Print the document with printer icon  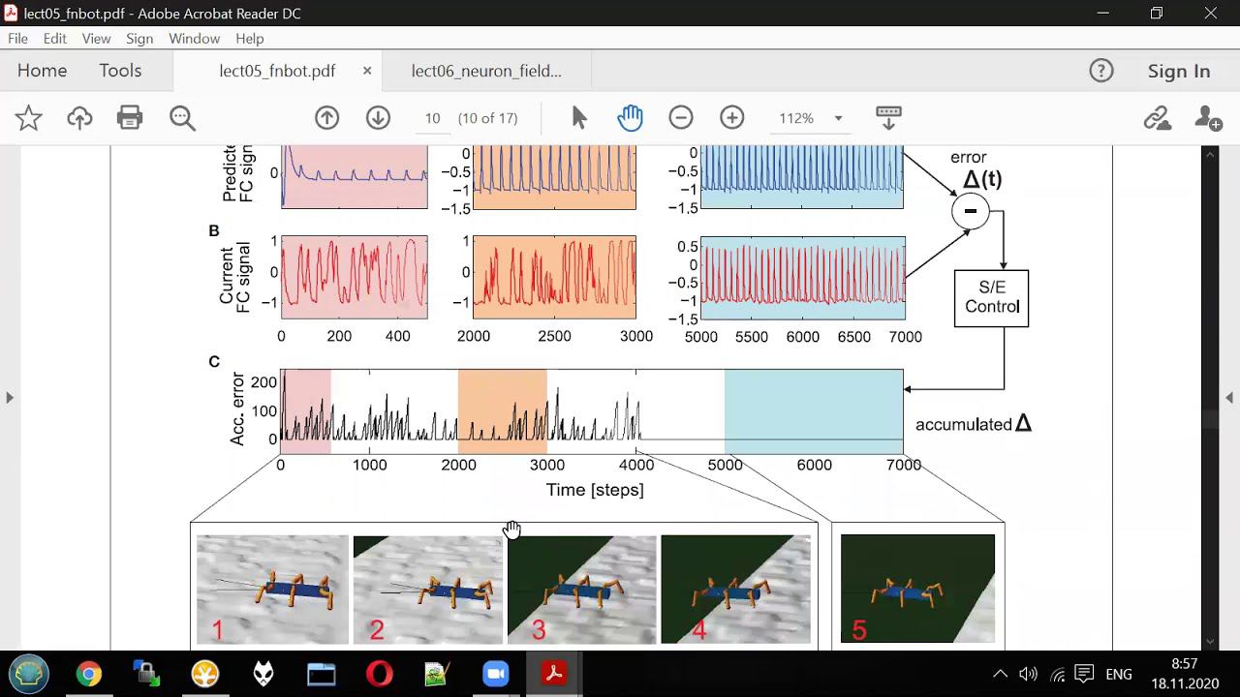130,118
